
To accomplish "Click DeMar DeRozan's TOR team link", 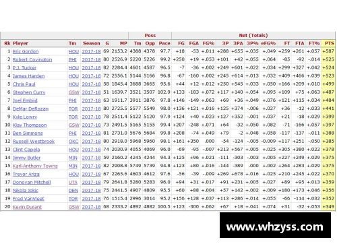I will coord(73,109).
